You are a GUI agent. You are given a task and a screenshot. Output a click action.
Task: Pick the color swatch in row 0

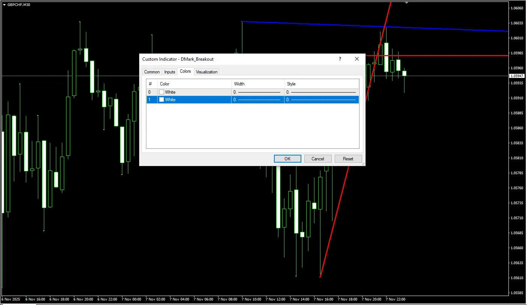point(162,92)
